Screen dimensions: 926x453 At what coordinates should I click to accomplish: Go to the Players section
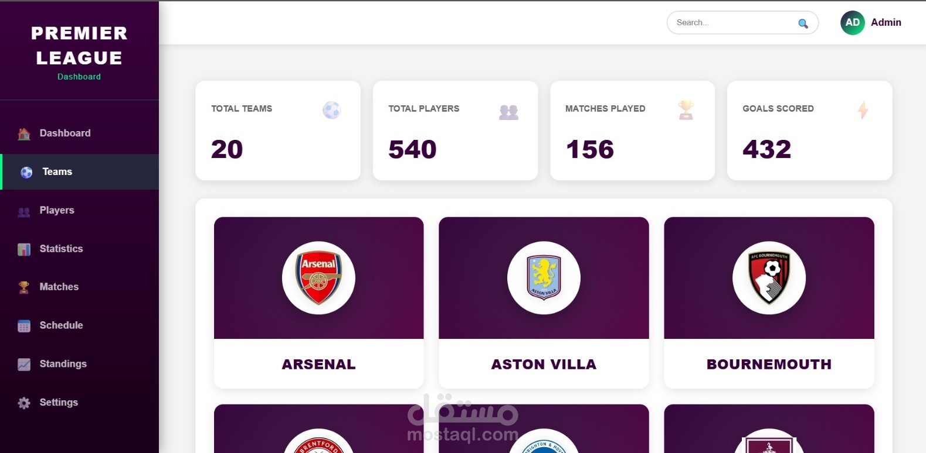tap(57, 211)
